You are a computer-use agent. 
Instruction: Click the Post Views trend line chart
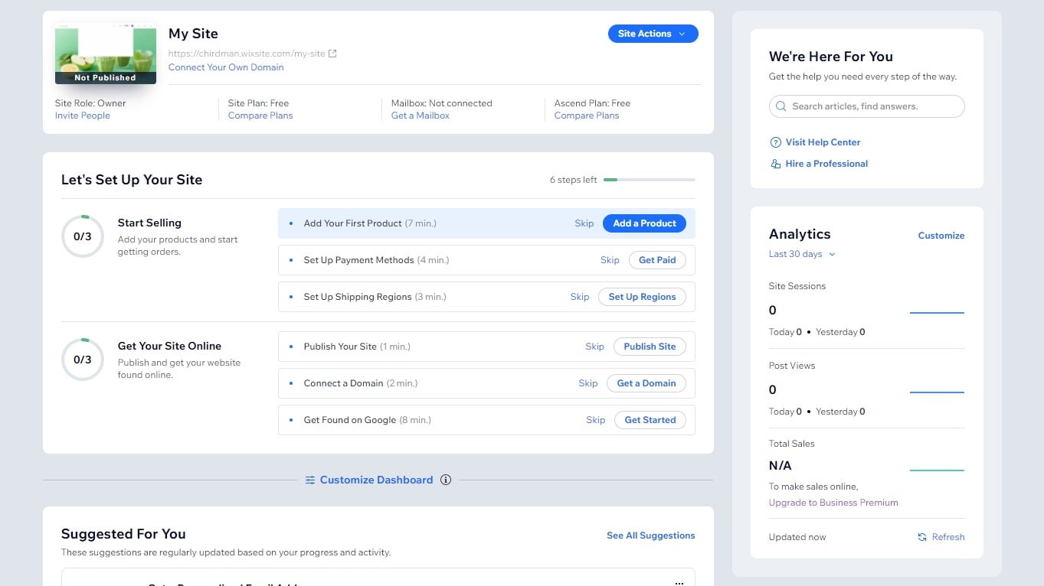pyautogui.click(x=937, y=392)
